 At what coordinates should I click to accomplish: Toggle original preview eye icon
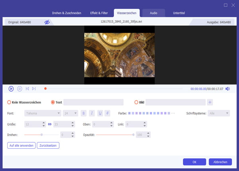(47, 22)
